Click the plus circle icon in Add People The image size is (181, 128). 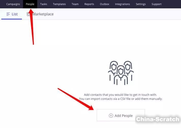[x=111, y=116]
